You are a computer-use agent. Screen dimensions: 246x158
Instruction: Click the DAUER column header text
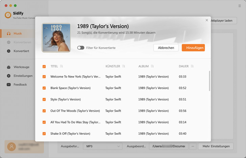tap(183, 66)
